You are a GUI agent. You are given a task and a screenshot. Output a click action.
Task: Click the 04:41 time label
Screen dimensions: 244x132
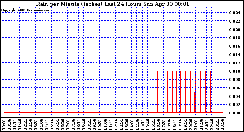coord(47,125)
